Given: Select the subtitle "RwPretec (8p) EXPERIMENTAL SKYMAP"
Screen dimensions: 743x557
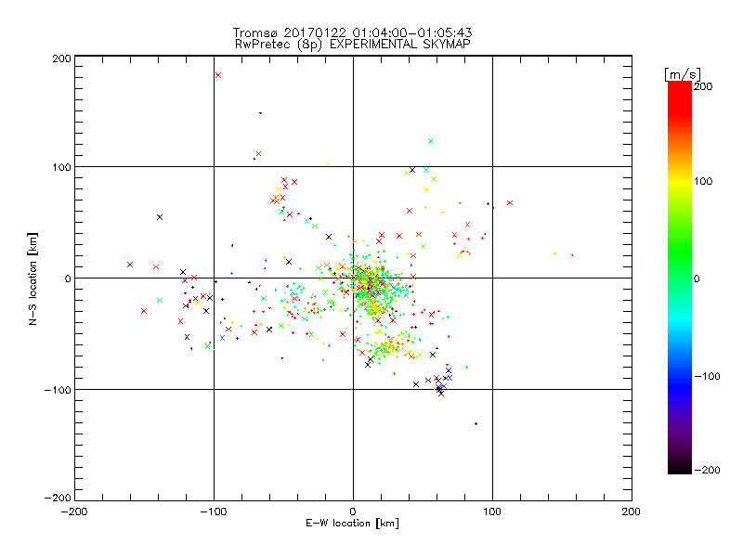Looking at the screenshot, I should coord(353,45).
